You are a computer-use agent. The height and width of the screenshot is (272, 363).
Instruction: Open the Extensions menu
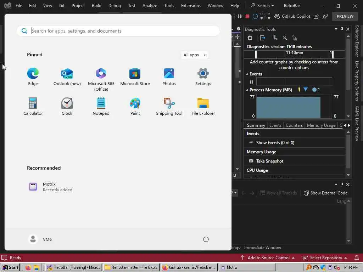click(191, 6)
